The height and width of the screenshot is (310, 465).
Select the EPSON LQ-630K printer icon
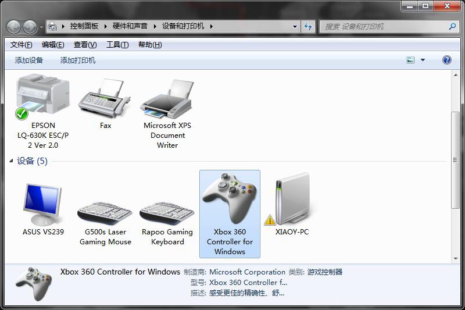pyautogui.click(x=43, y=98)
